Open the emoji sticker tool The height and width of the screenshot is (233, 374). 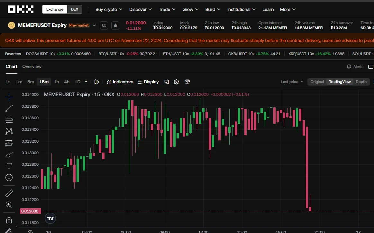pyautogui.click(x=9, y=178)
